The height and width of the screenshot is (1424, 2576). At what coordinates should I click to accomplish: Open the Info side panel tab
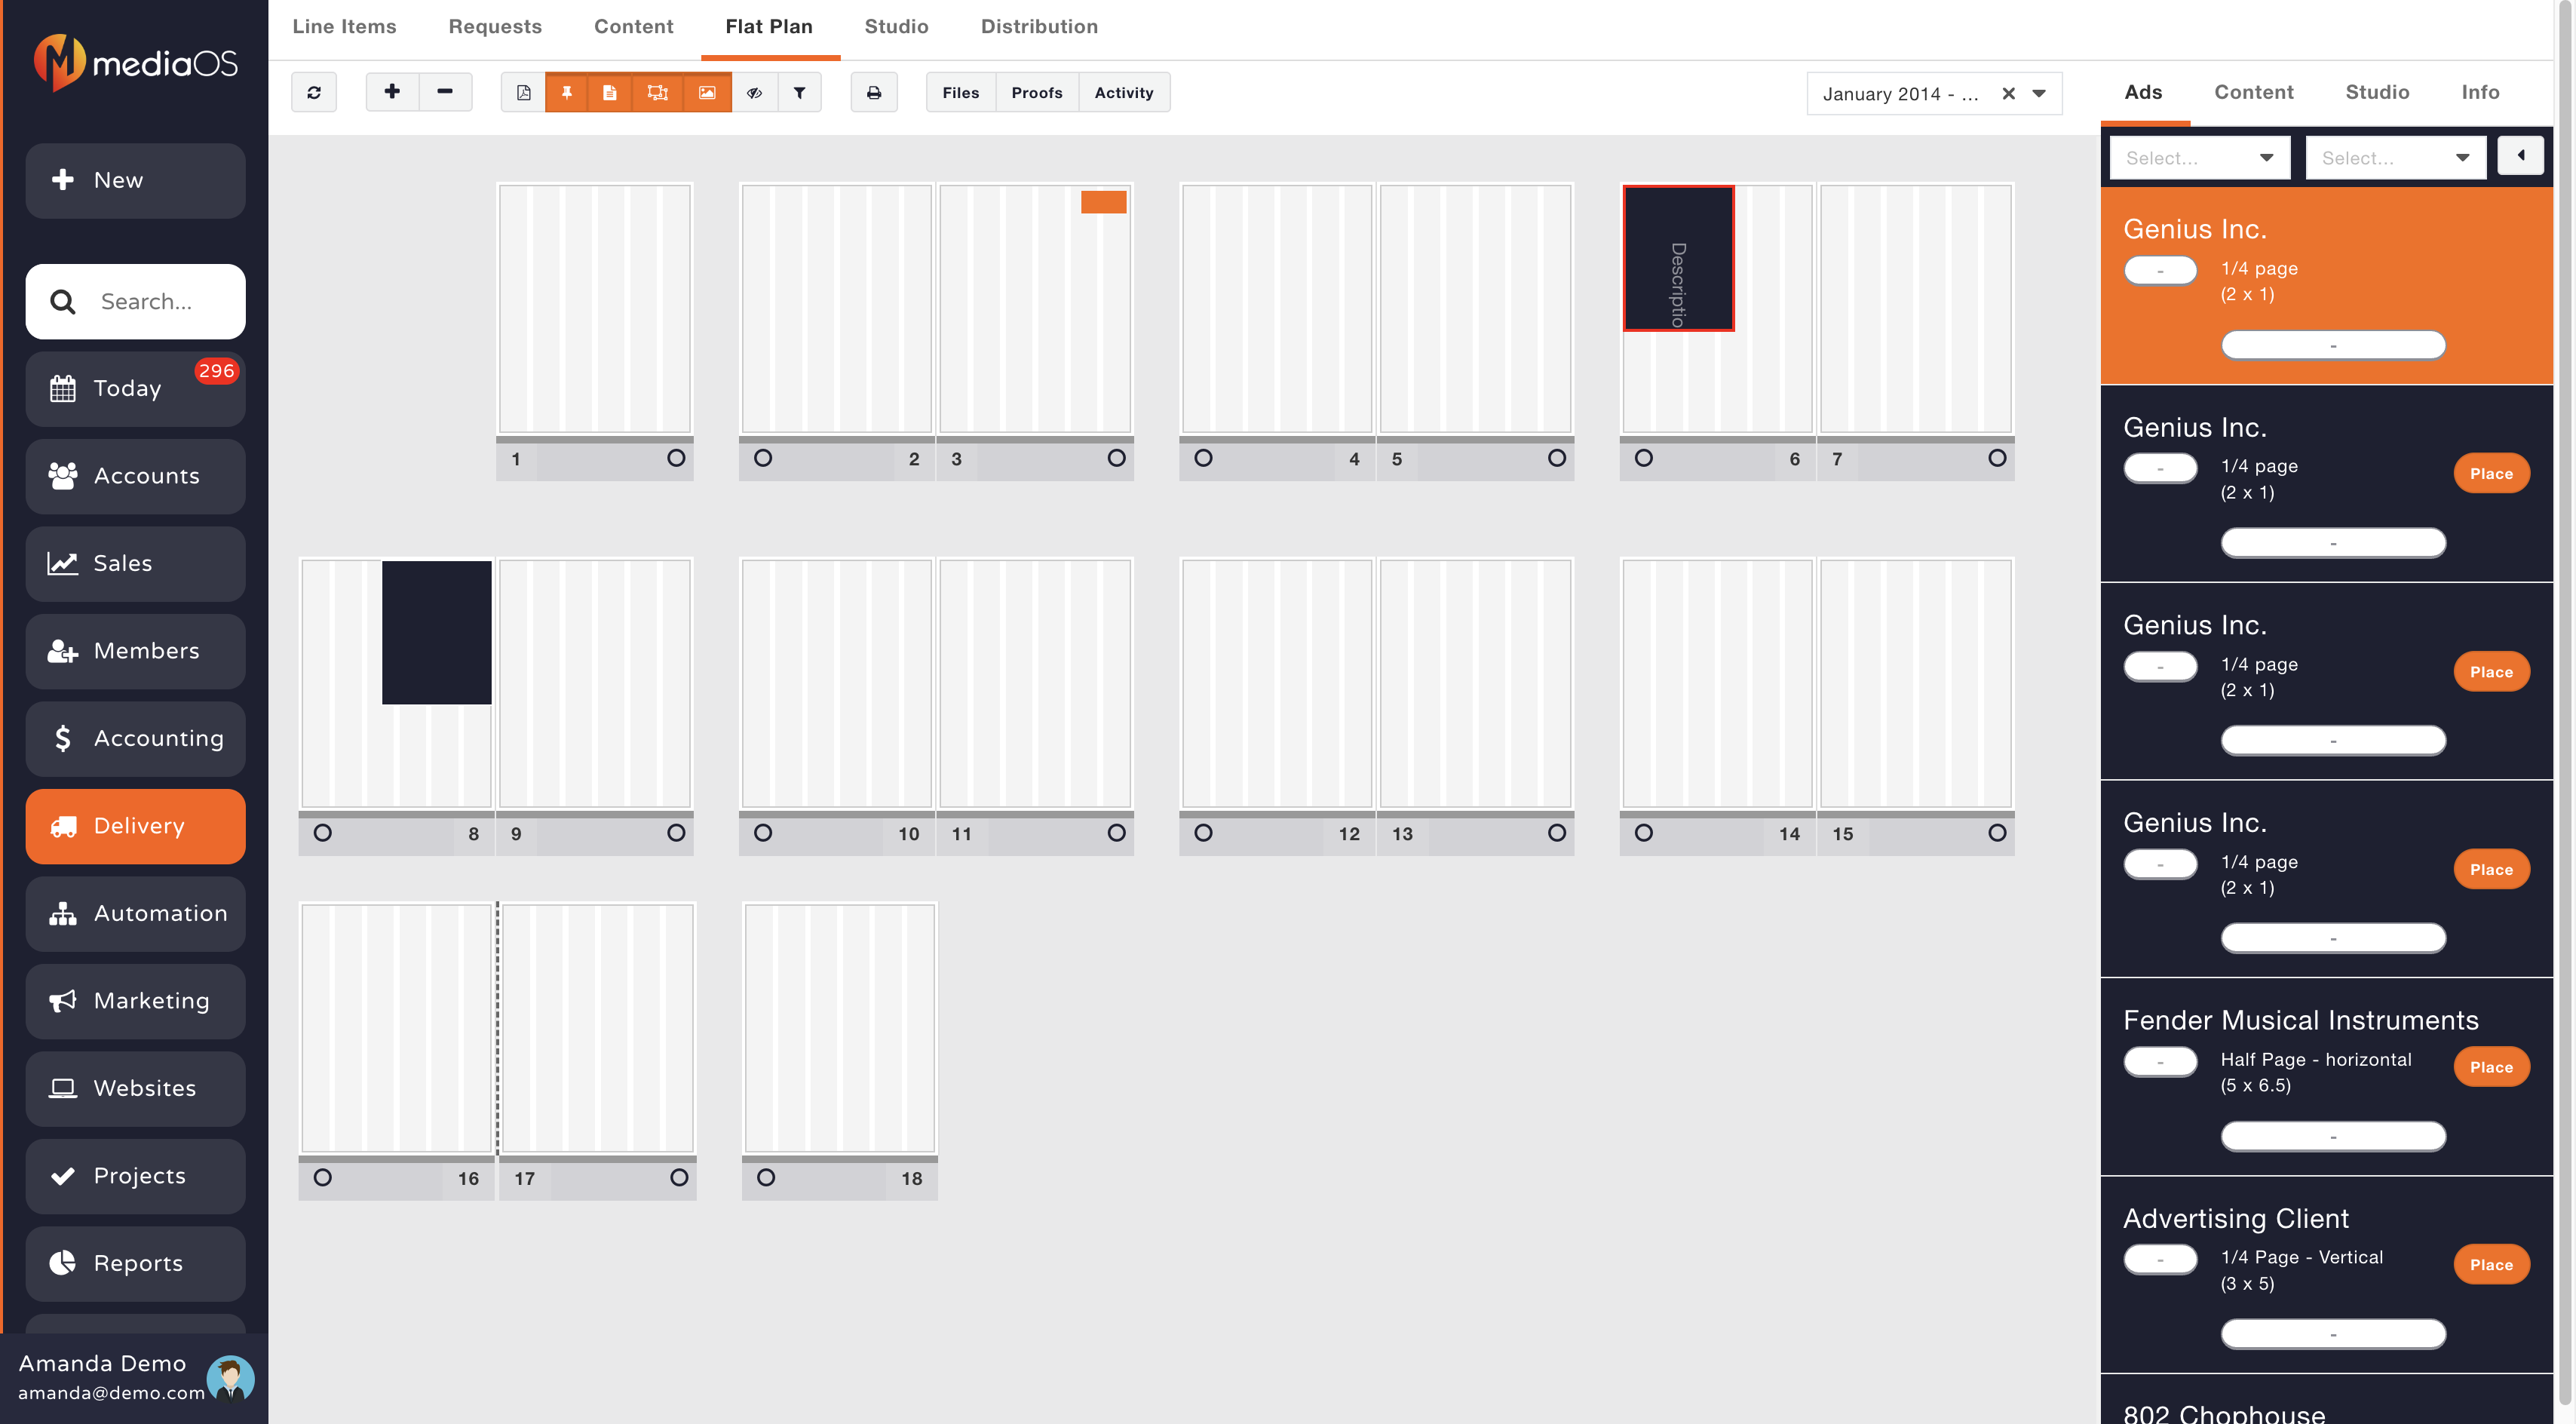2480,92
